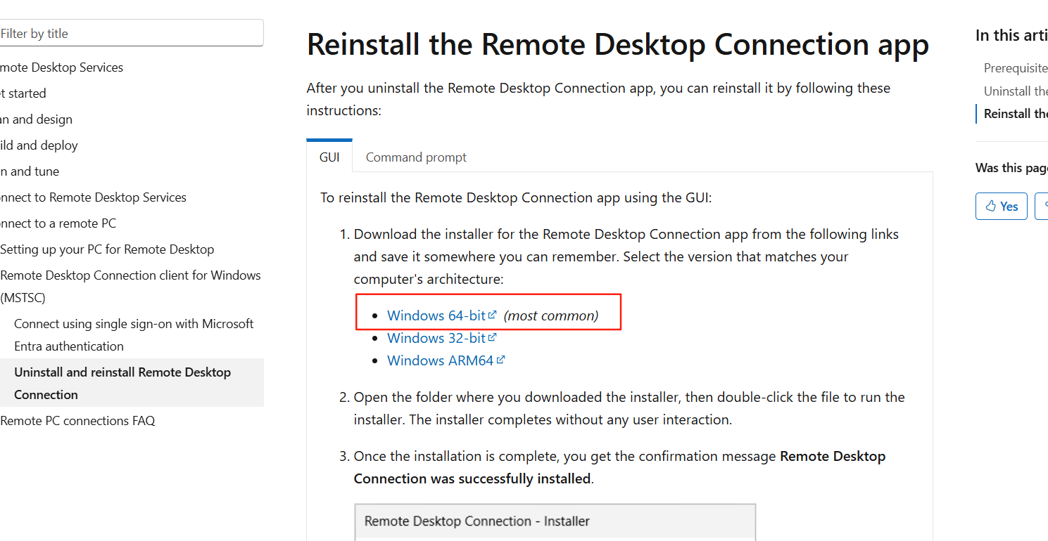Open Build and deploy in the sidebar
This screenshot has width=1048, height=541.
(x=39, y=145)
